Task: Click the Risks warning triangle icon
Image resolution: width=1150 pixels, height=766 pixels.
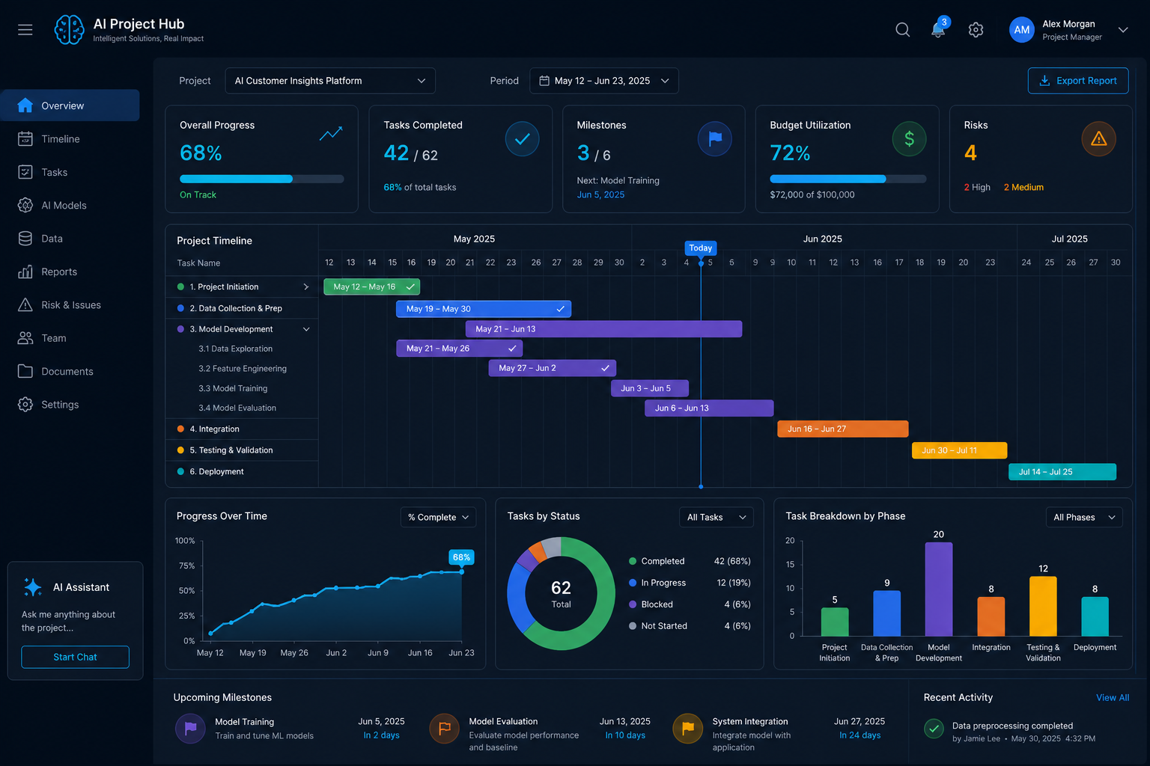Action: point(1099,139)
